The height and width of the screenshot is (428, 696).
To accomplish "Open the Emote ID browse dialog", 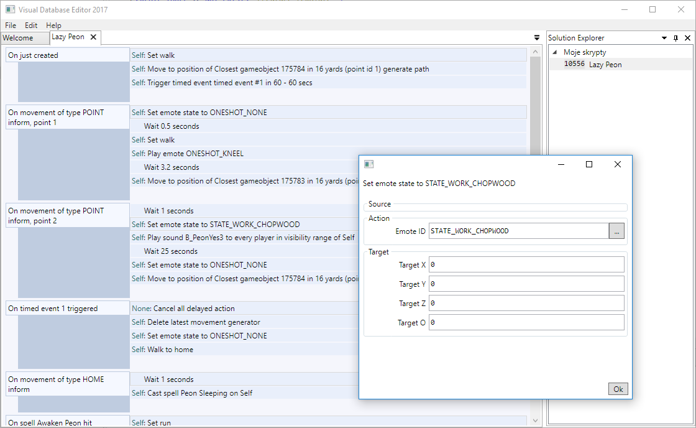I will click(x=616, y=230).
